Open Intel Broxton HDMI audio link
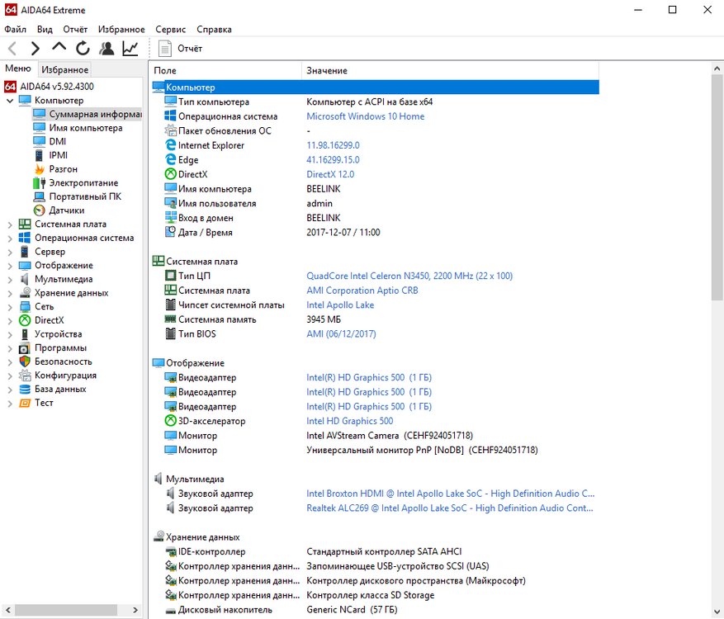This screenshot has height=619, width=724. pyautogui.click(x=450, y=494)
